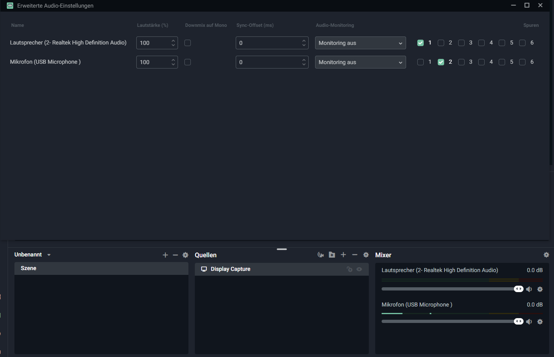554x357 pixels.
Task: Enable track 5 for Lautsprecher
Action: (502, 43)
